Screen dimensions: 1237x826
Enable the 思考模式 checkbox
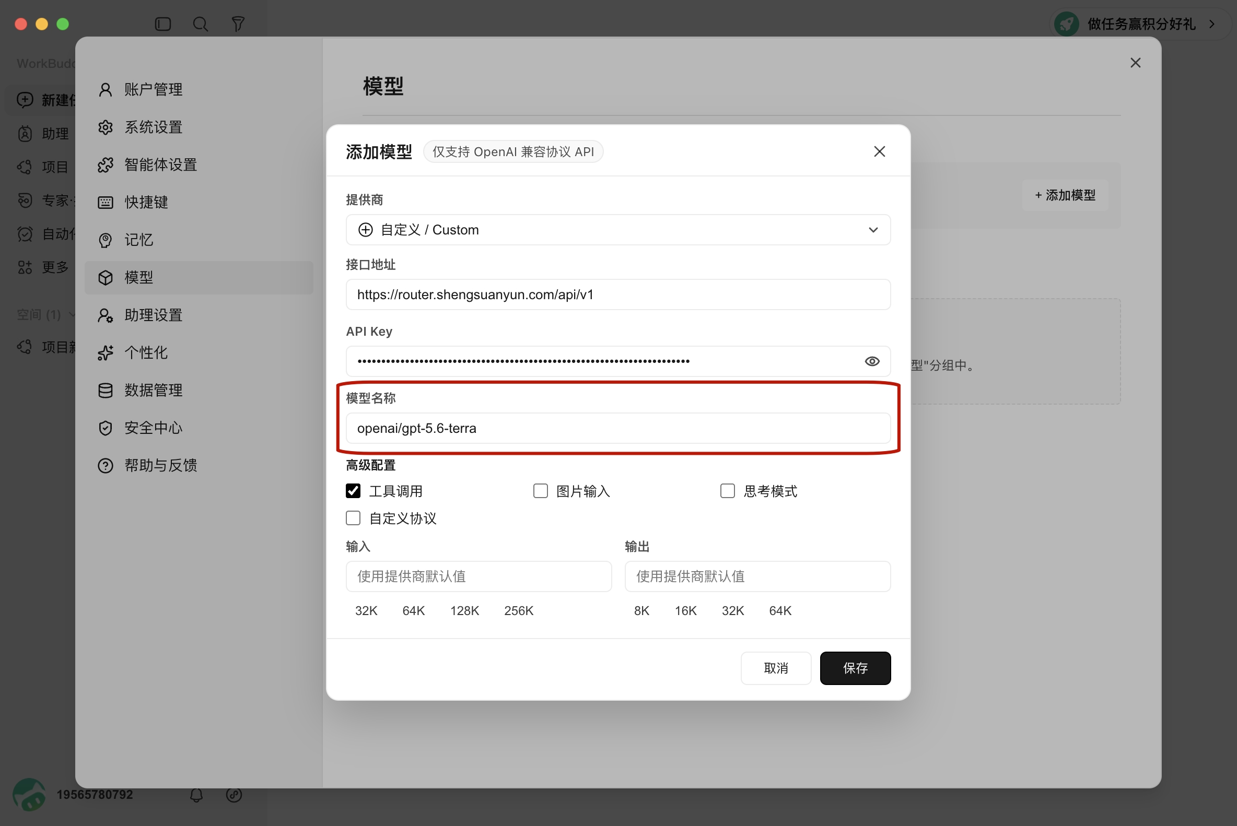click(x=727, y=491)
